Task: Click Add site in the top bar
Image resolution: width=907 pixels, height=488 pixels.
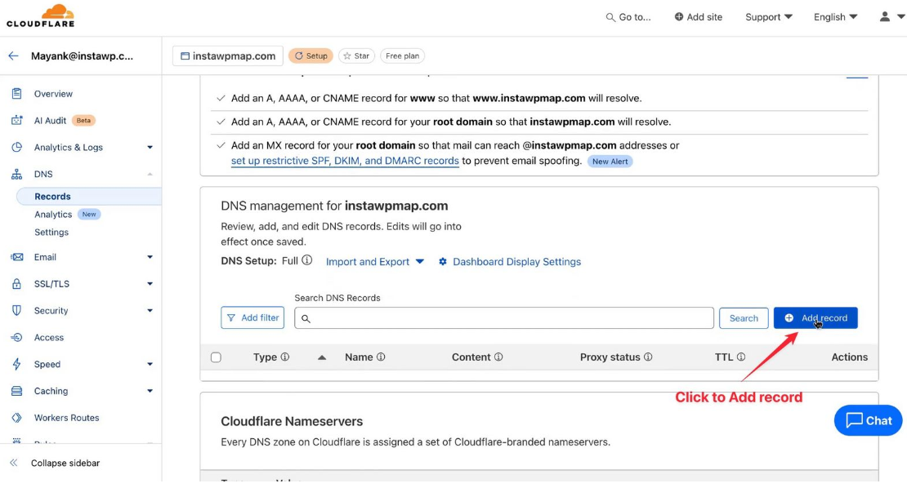Action: pyautogui.click(x=698, y=17)
